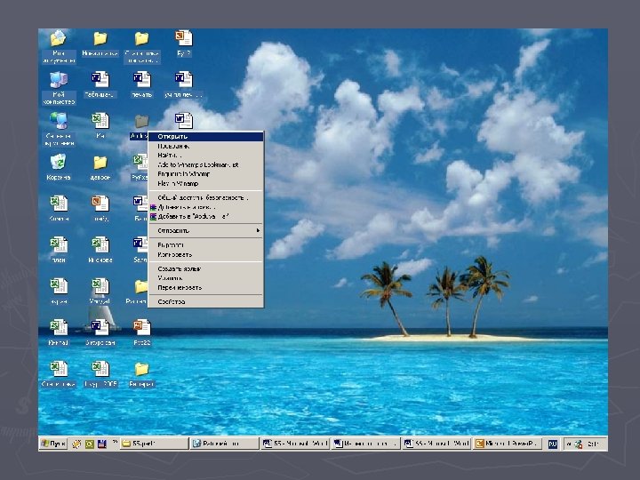Screen dimensions: 640x480
Task: Select the PowerPoint file in top desktop row
Action: pyautogui.click(x=183, y=39)
